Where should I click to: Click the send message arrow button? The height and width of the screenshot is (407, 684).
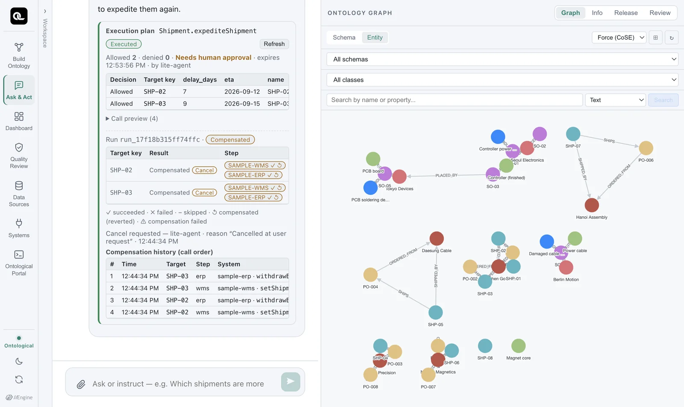(x=291, y=381)
